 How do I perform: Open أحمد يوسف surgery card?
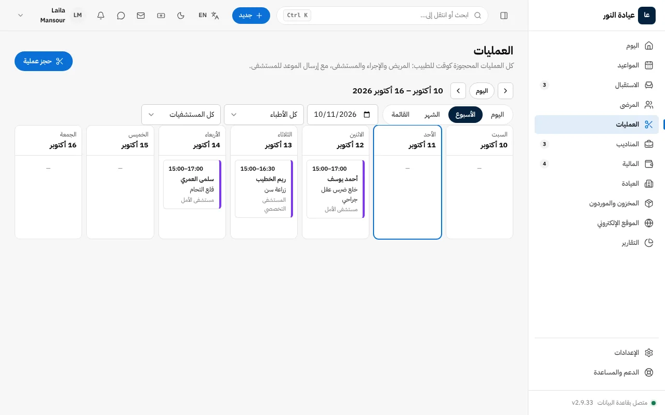click(x=336, y=189)
